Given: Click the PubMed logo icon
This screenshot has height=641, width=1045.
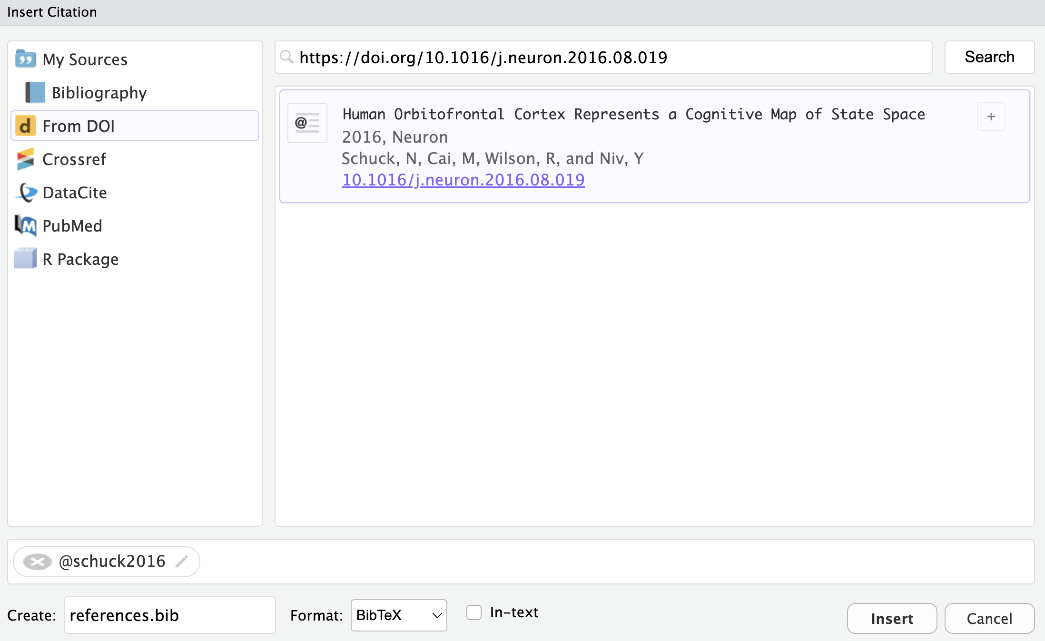Looking at the screenshot, I should pos(25,225).
